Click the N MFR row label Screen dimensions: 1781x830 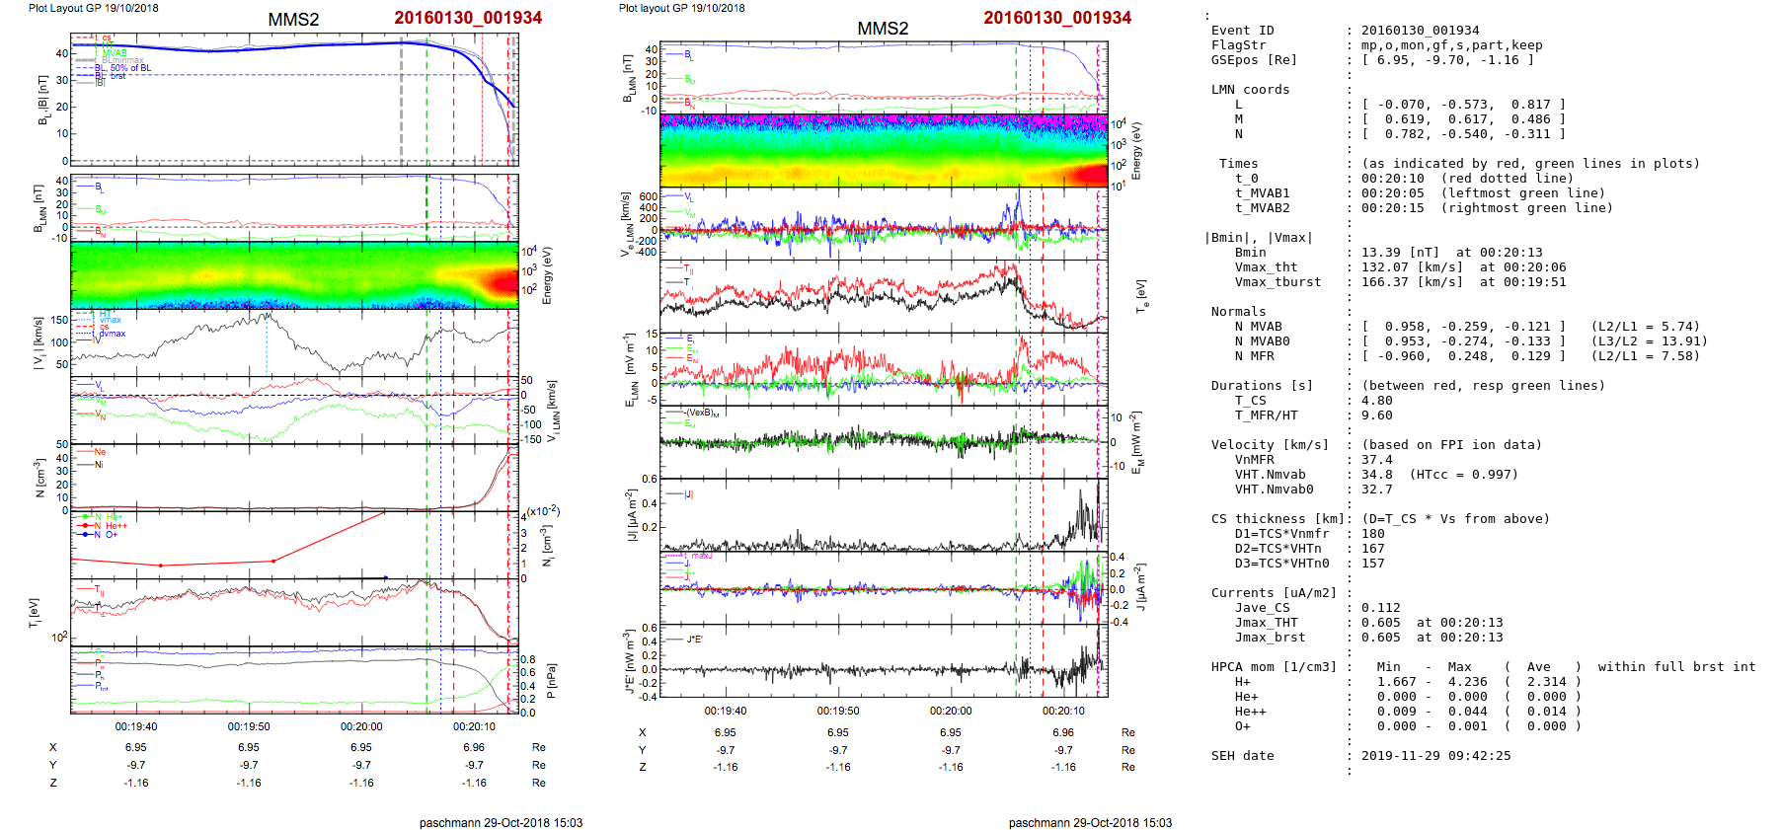click(1254, 356)
